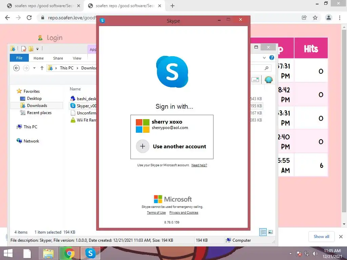Click the shell icon in Explorer toolbar
The width and height of the screenshot is (347, 260).
(269, 80)
